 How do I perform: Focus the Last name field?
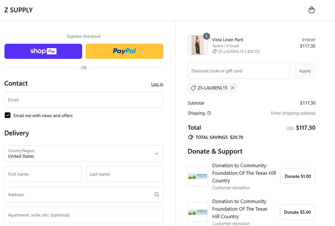coord(125,174)
